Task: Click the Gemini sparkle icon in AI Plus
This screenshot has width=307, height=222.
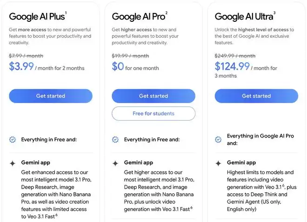Action: coord(13,163)
